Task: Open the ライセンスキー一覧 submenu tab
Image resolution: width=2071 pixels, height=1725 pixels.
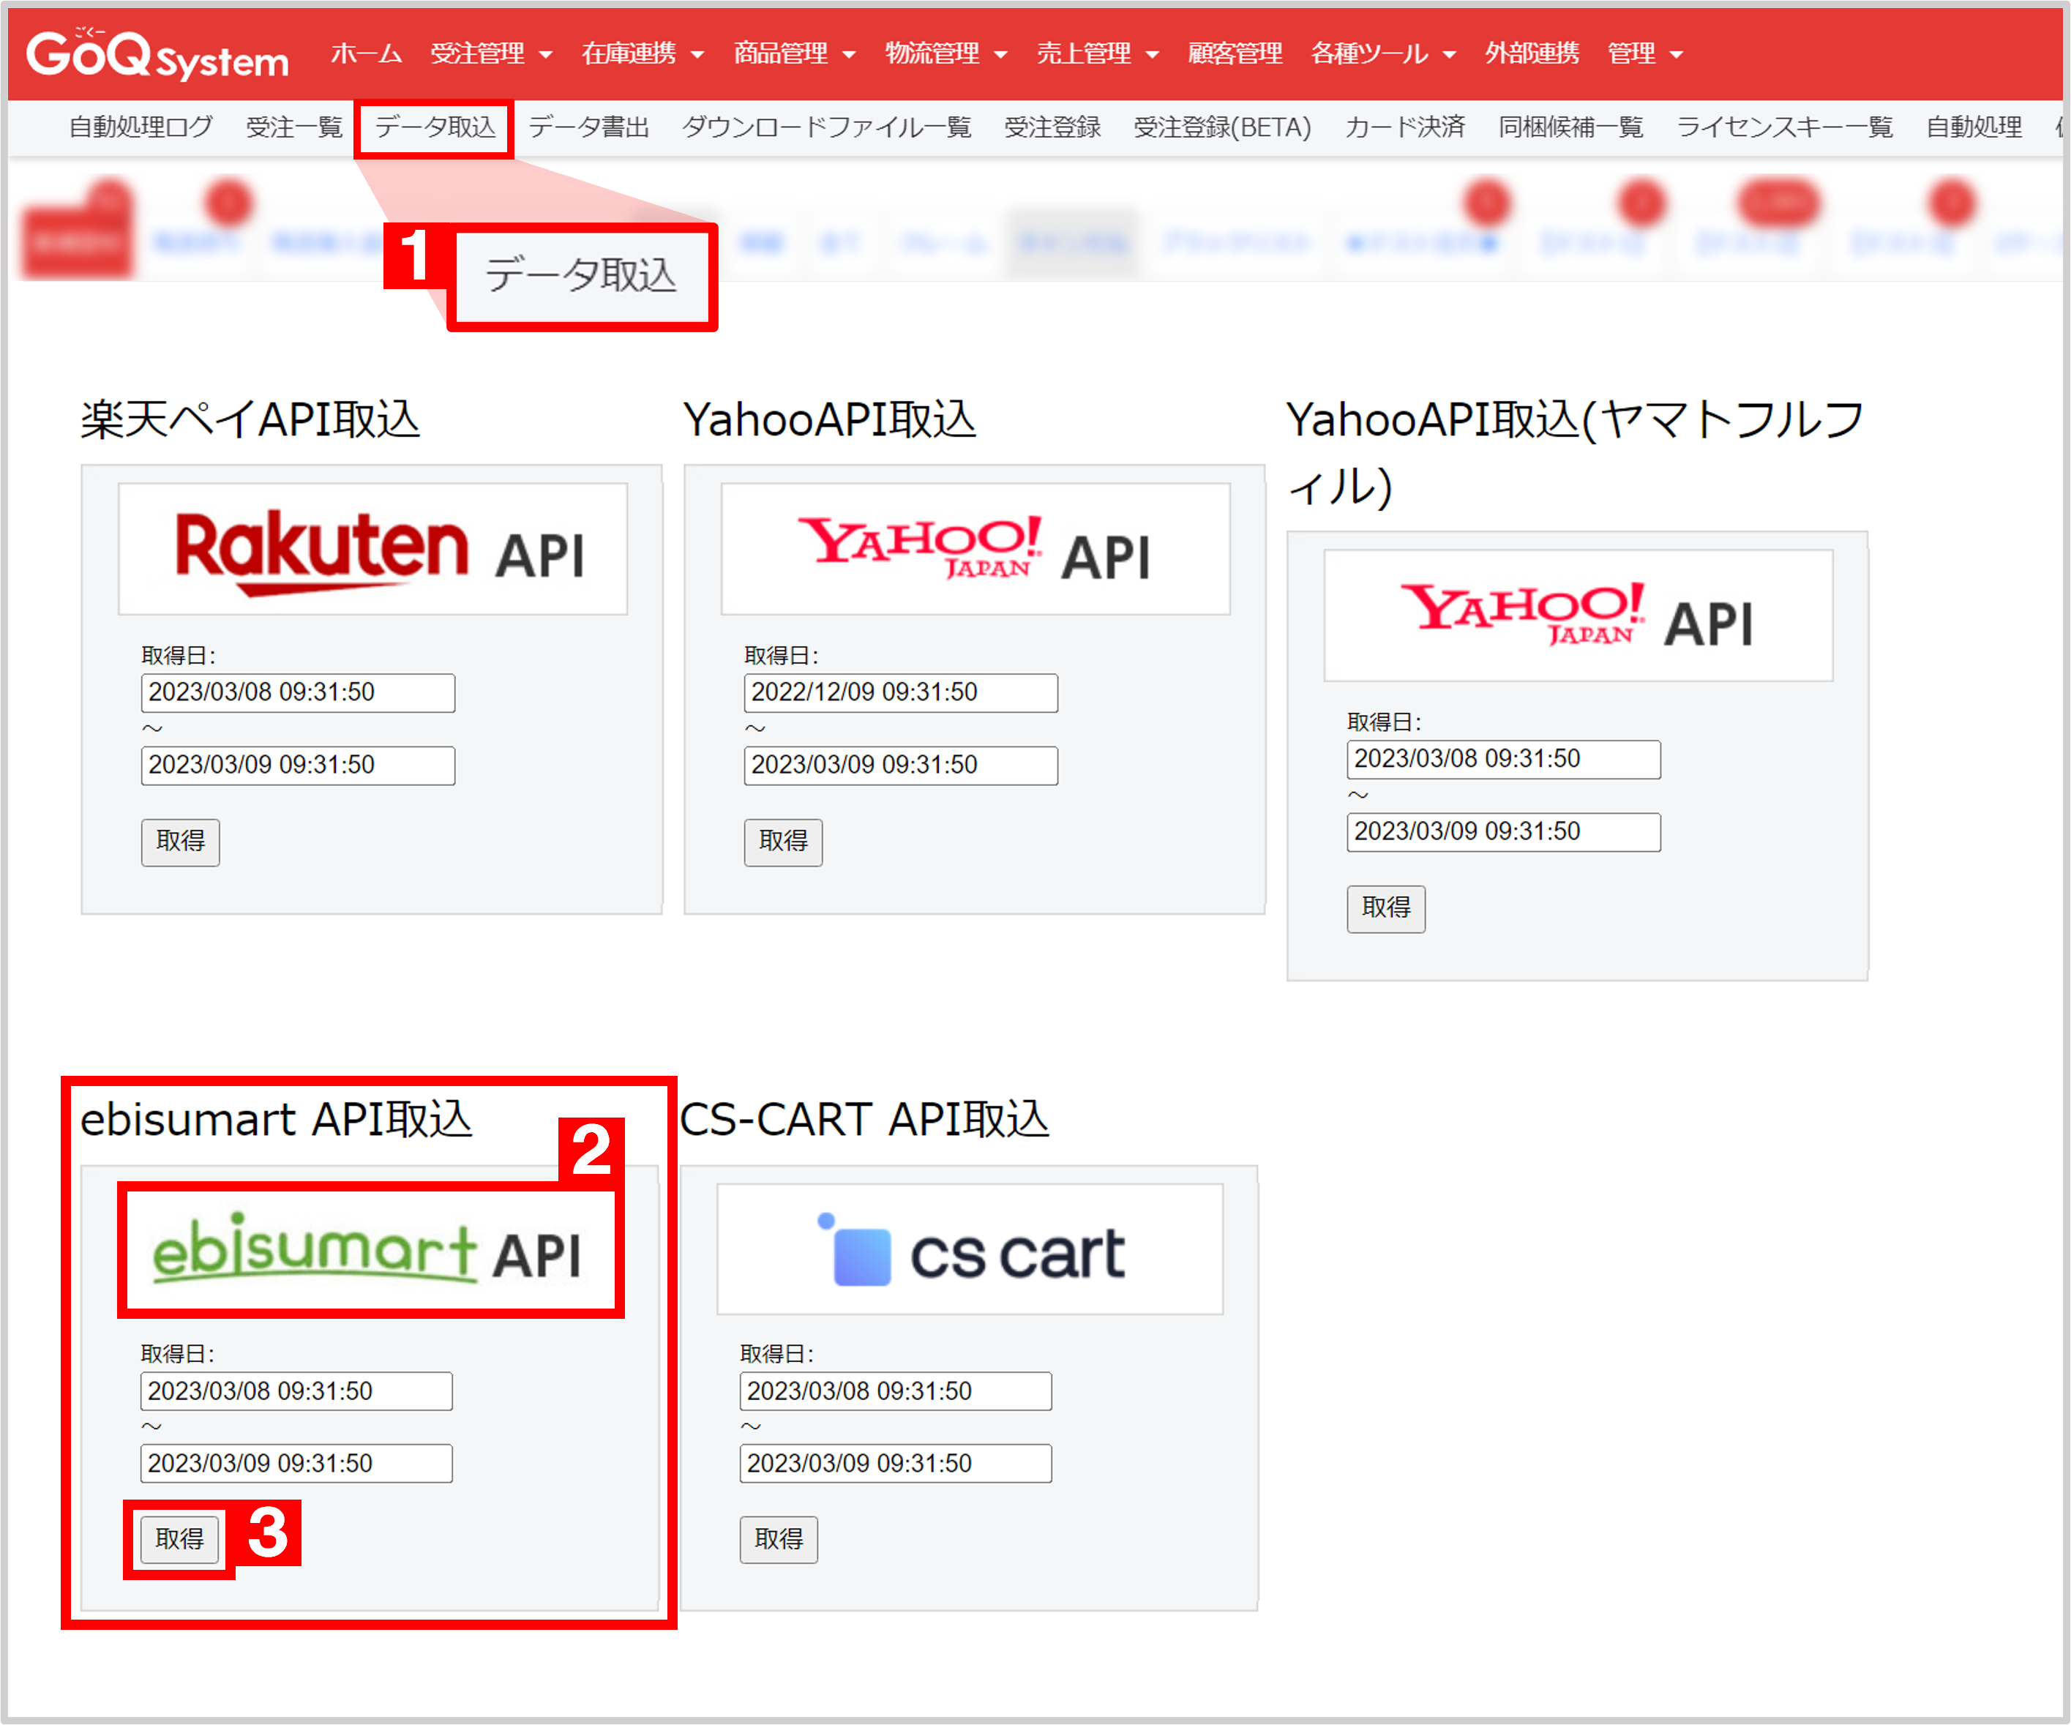Action: click(1784, 127)
